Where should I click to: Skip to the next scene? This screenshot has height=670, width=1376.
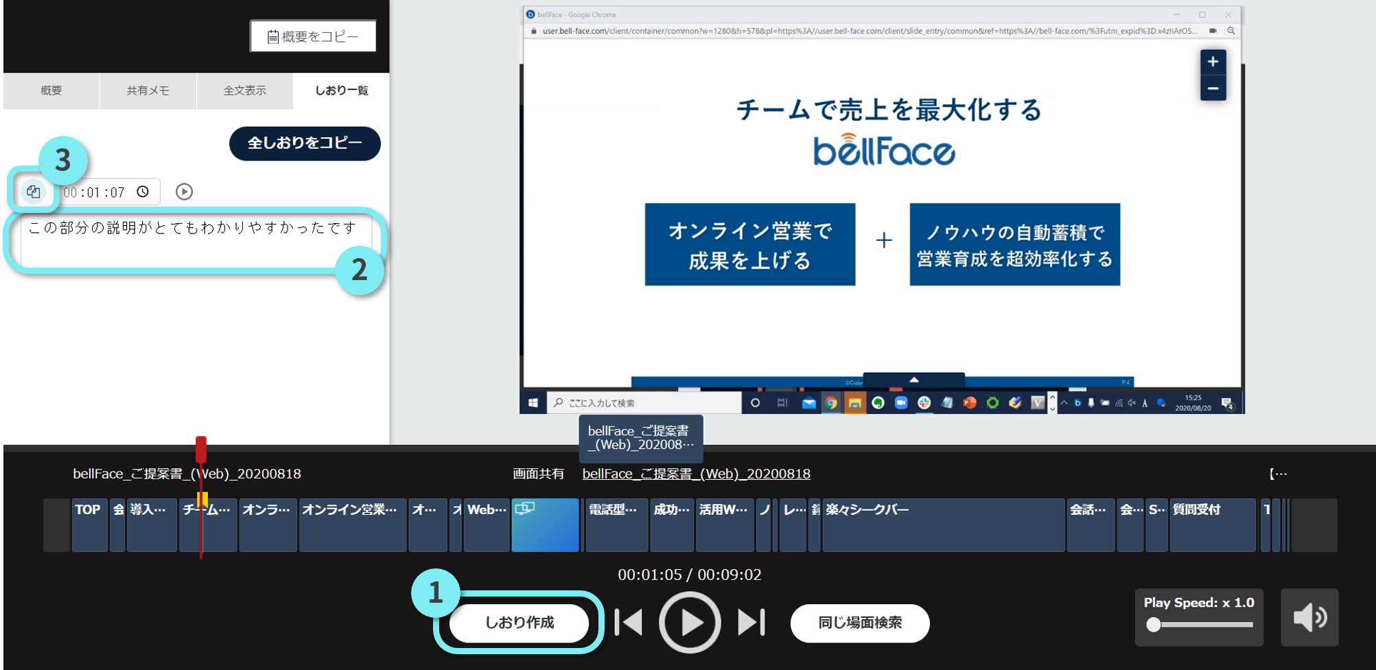pos(751,623)
